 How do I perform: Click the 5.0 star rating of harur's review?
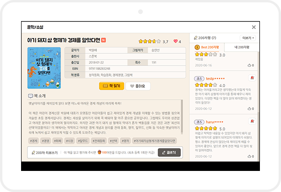point(210,128)
